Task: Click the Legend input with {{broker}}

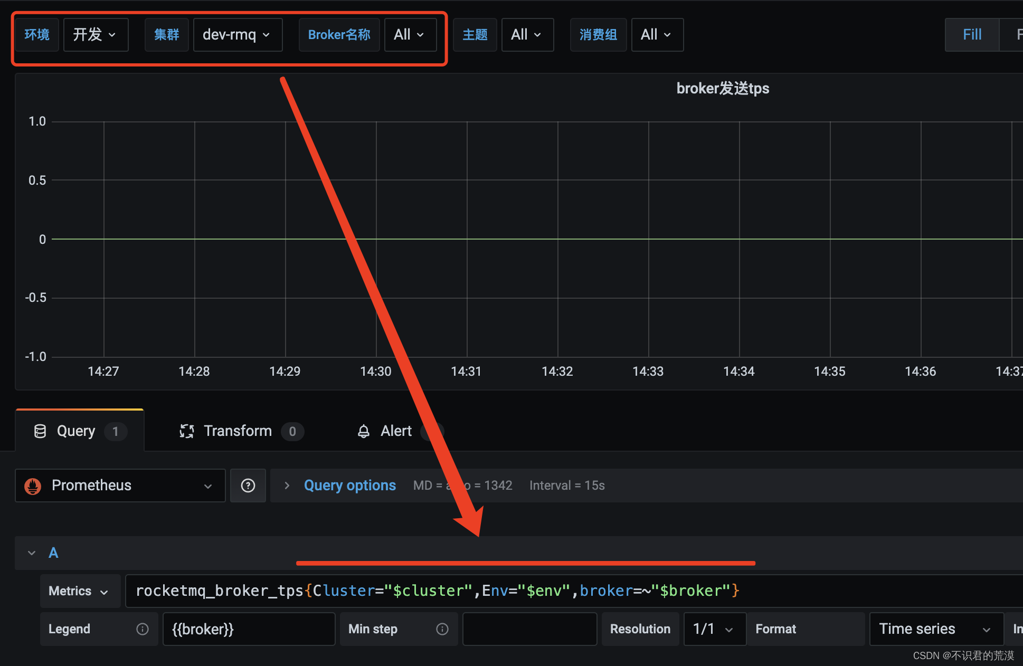Action: click(x=248, y=629)
